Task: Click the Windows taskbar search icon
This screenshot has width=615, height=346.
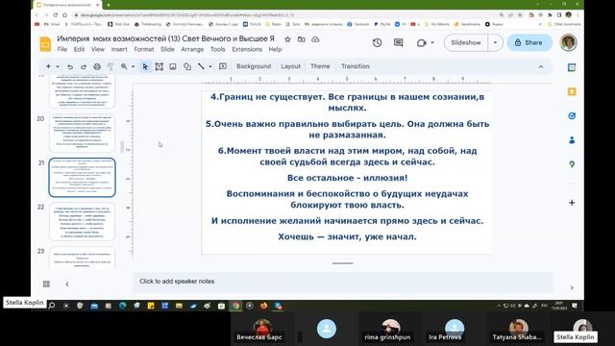Action: coord(51,306)
